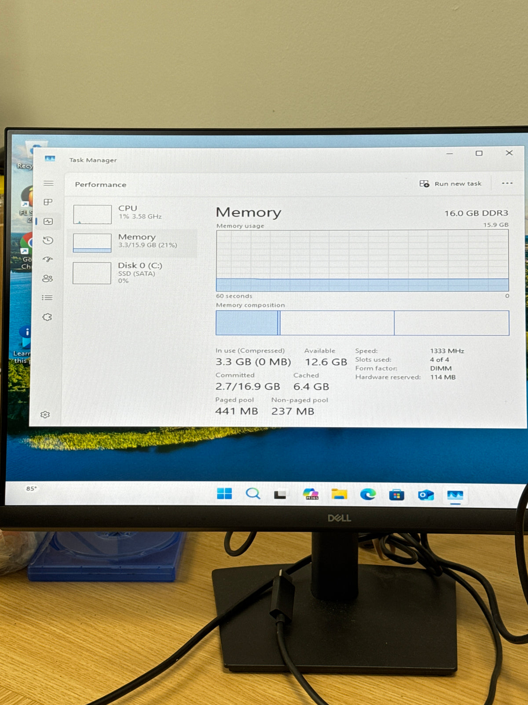528x705 pixels.
Task: Click the Memory composition bar in-use segment
Action: click(x=247, y=323)
